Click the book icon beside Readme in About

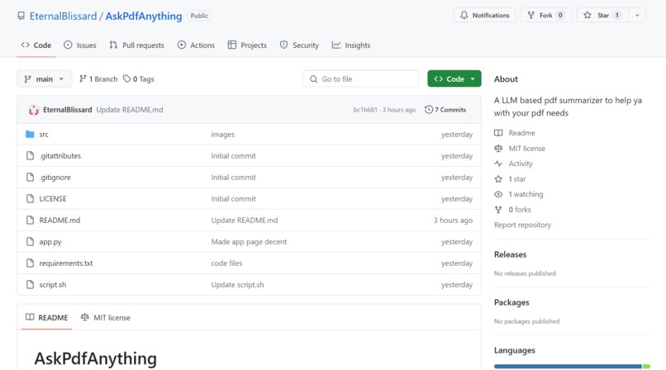tap(498, 133)
